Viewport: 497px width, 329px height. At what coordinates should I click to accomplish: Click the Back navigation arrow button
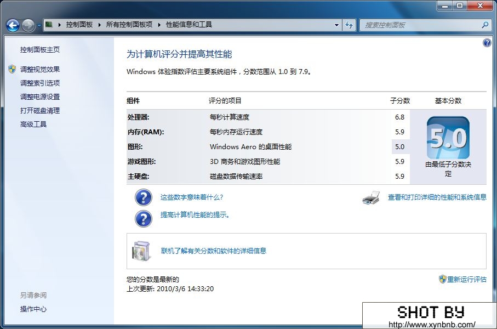[x=13, y=25]
